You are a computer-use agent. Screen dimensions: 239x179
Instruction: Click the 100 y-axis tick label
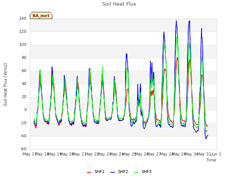point(23,45)
